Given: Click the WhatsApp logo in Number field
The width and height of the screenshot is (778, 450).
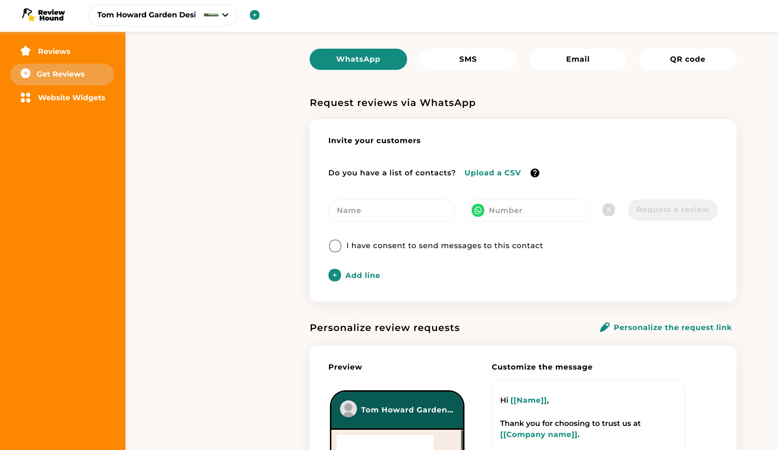Looking at the screenshot, I should [x=478, y=211].
